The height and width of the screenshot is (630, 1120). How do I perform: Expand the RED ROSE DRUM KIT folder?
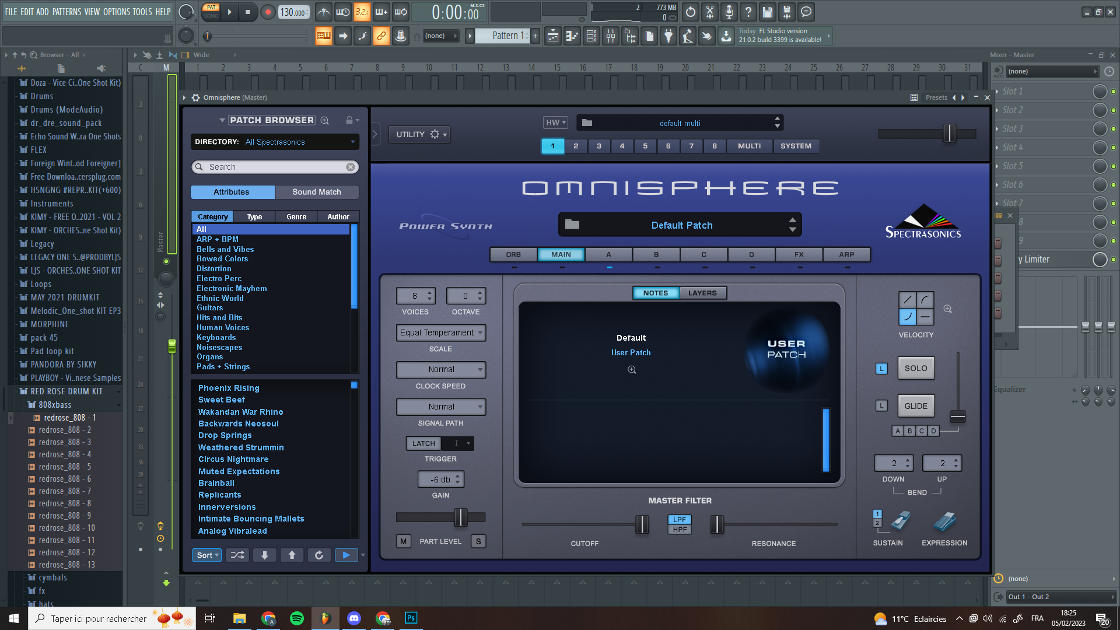(66, 391)
